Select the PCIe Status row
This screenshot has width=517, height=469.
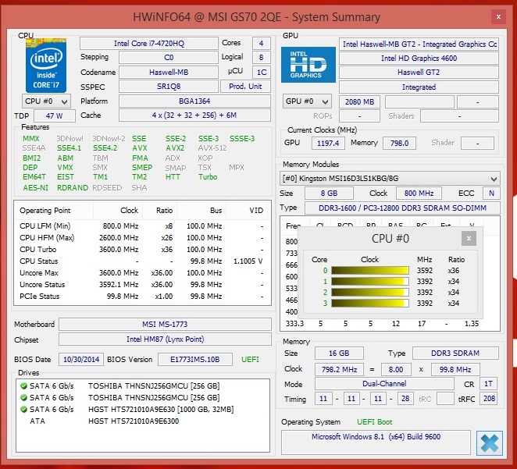coord(142,296)
